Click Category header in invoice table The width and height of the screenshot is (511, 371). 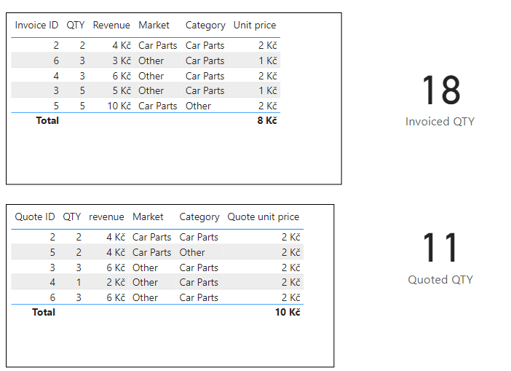tap(205, 25)
